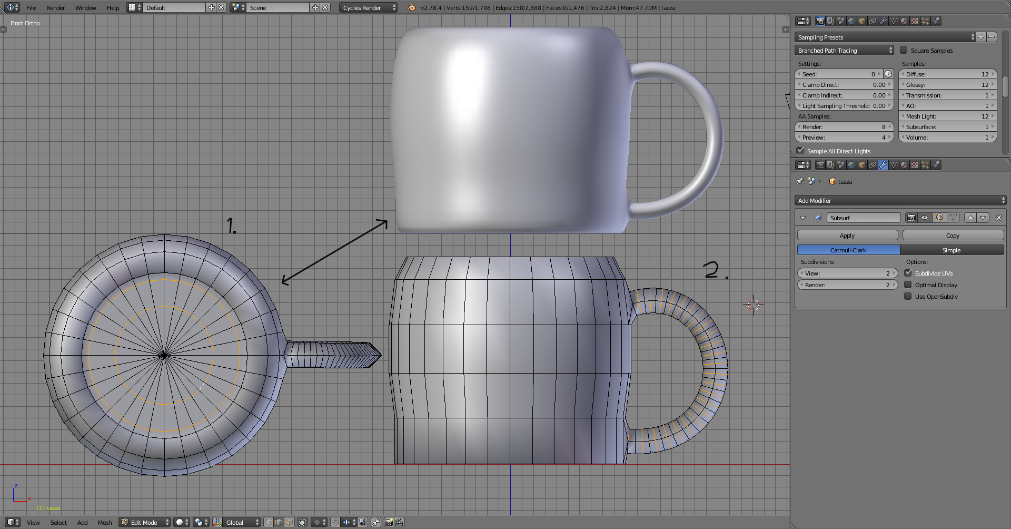Open Constraints tab in the modifier properties header
Screen dimensions: 1011x529
[x=873, y=165]
